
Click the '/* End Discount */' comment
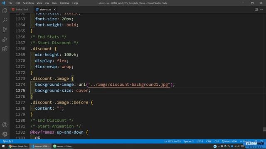pos(52,120)
